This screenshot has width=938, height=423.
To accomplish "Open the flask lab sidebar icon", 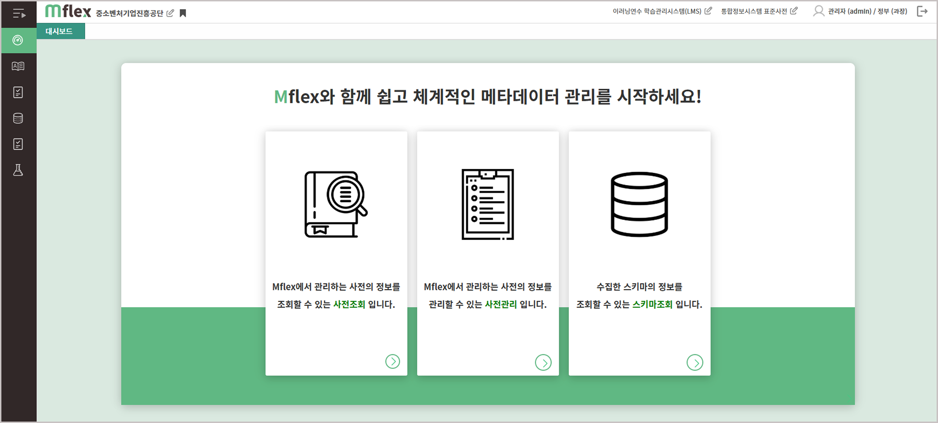I will (18, 170).
